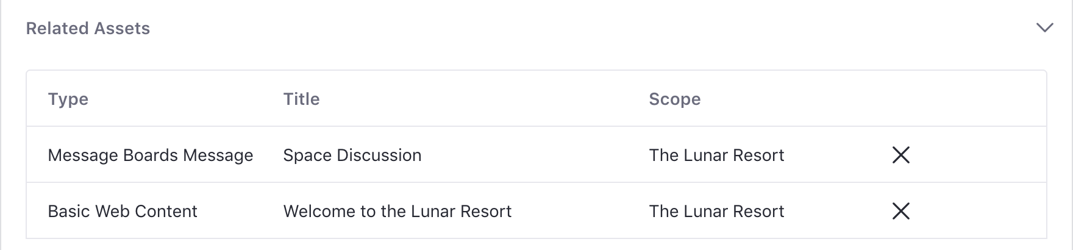Click The Lunar Resort scope for Space Discussion
The image size is (1073, 250).
pos(716,155)
